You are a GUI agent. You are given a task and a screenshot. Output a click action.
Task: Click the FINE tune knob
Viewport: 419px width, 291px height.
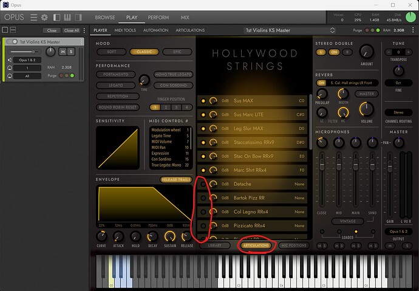[x=398, y=71]
